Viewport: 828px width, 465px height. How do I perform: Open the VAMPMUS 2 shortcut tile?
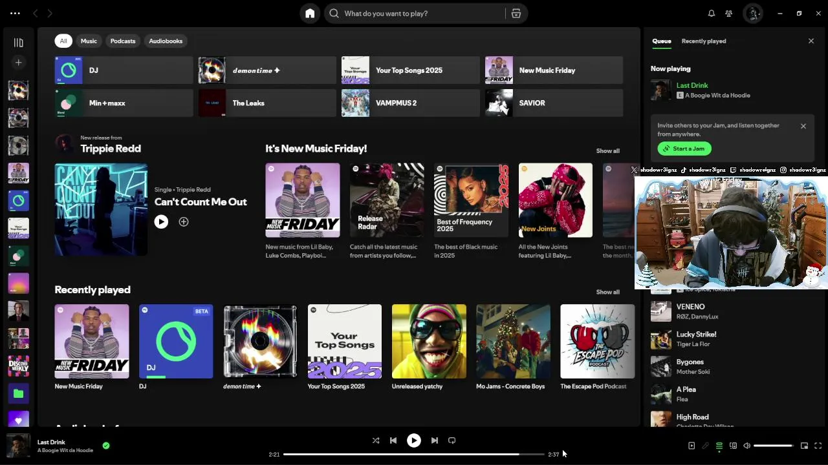pyautogui.click(x=411, y=103)
